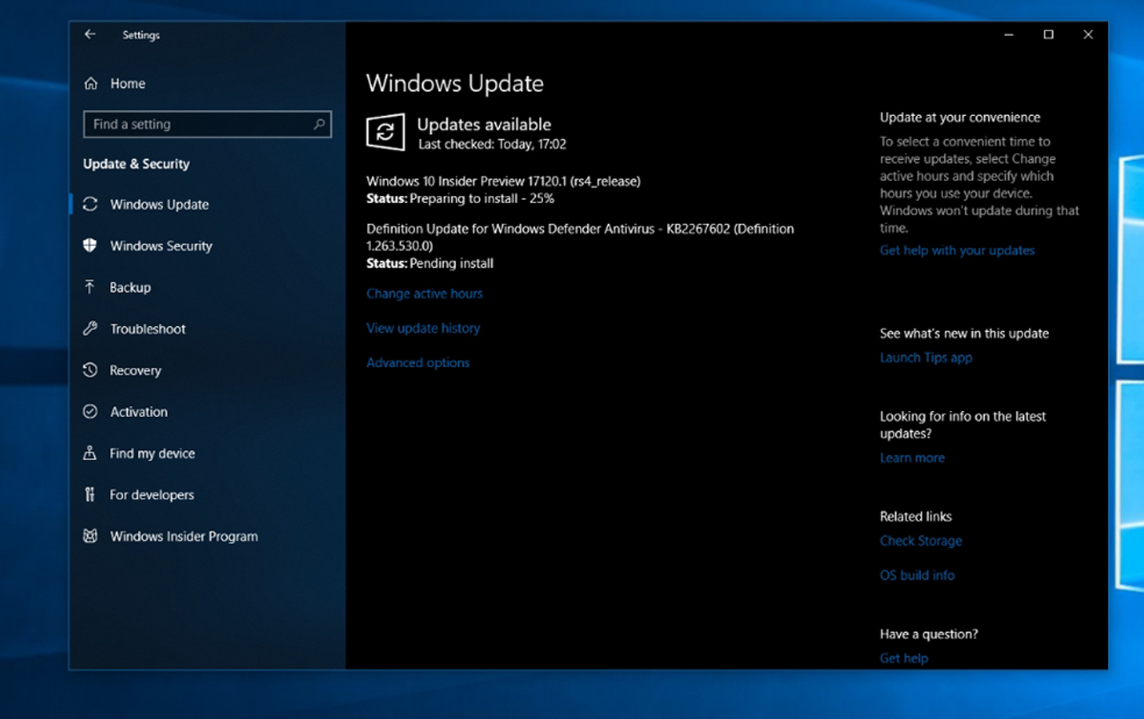The image size is (1144, 719).
Task: Click Learn more link
Action: (x=912, y=458)
